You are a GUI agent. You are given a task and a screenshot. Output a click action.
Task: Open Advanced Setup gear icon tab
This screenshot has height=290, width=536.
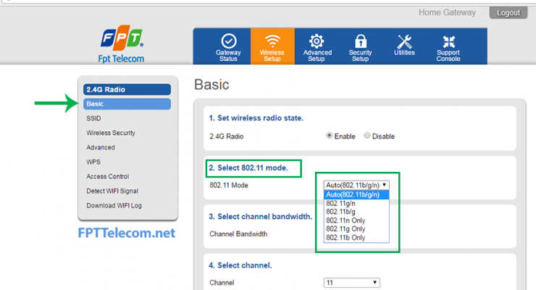coord(317,47)
